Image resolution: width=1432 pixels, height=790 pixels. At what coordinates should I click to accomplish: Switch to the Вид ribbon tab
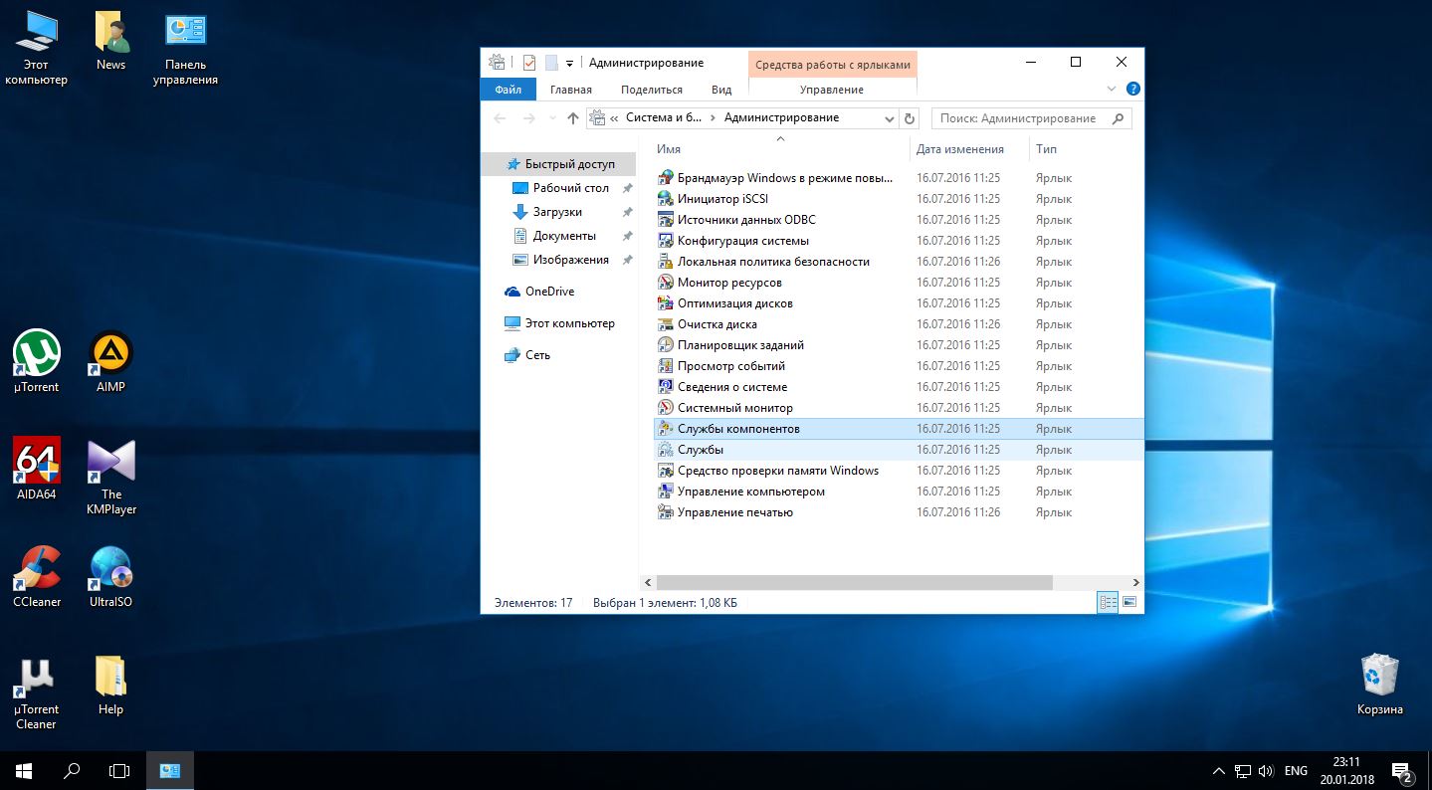pos(721,90)
